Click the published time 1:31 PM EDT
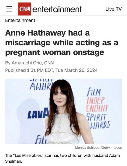This screenshot has height=166, width=127. tap(40, 70)
